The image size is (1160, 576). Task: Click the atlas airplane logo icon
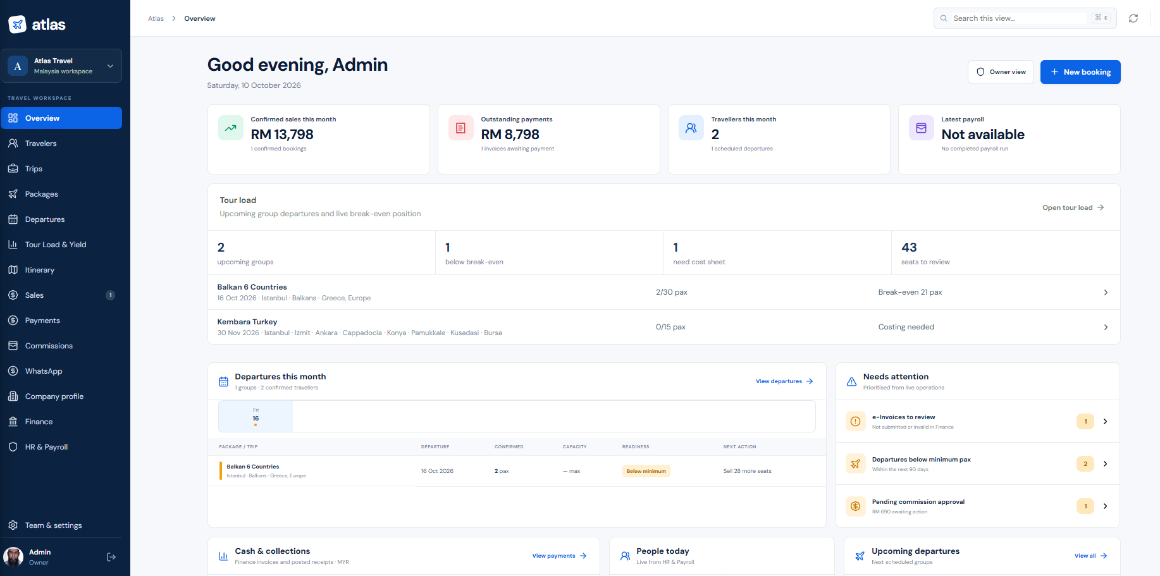tap(17, 25)
